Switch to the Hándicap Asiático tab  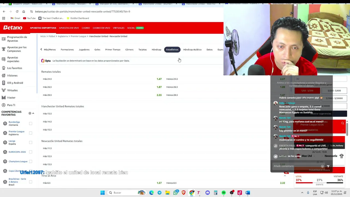pos(192,50)
